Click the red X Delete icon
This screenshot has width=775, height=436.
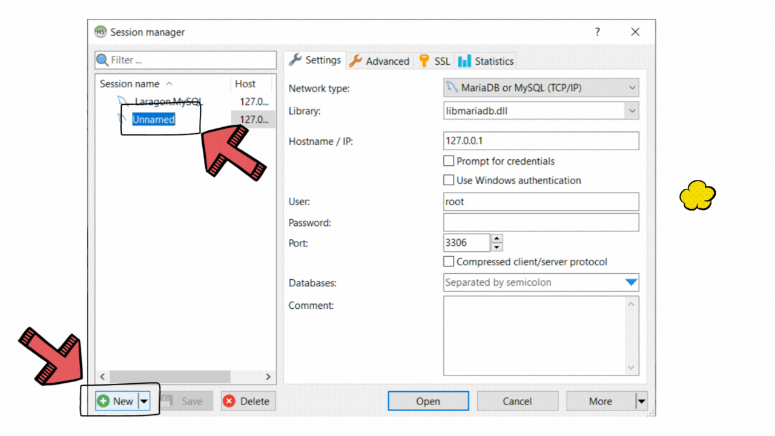click(x=229, y=401)
